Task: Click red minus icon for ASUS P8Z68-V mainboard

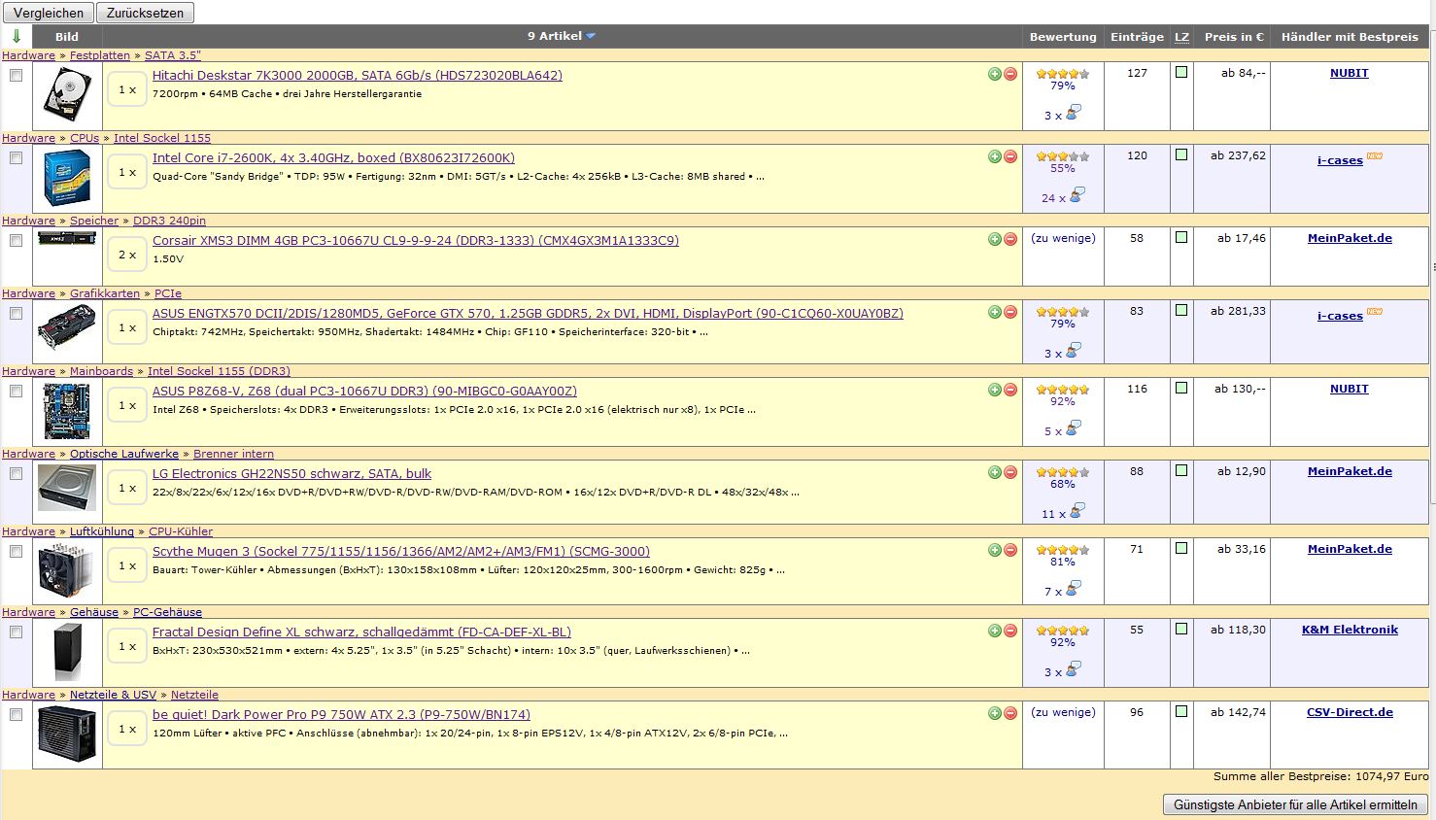Action: coord(1010,390)
